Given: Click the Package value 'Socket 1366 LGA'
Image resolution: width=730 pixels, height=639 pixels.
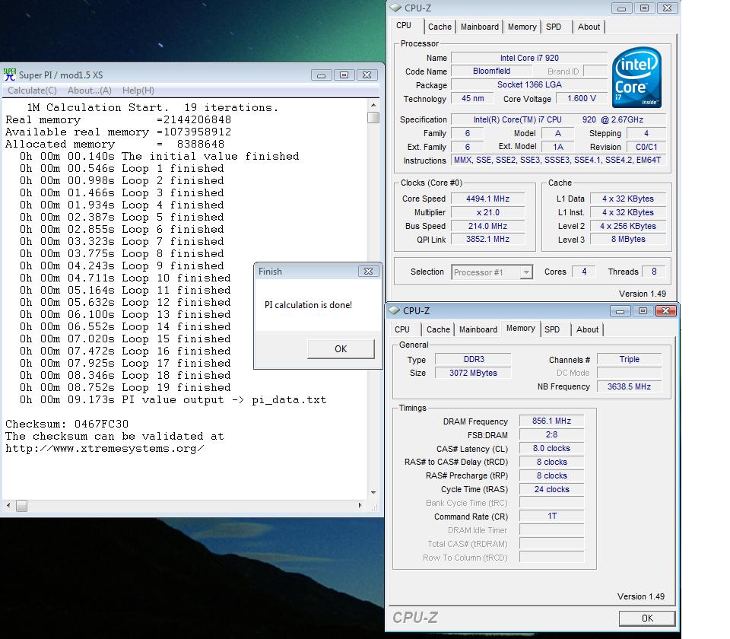Looking at the screenshot, I should point(529,84).
